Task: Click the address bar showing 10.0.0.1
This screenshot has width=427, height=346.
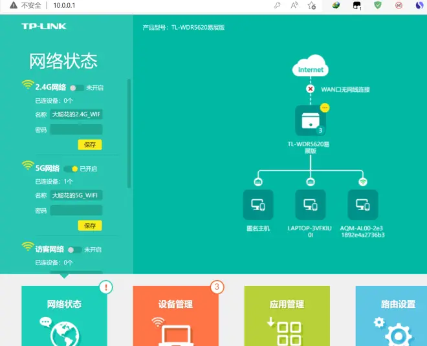Action: 64,5
